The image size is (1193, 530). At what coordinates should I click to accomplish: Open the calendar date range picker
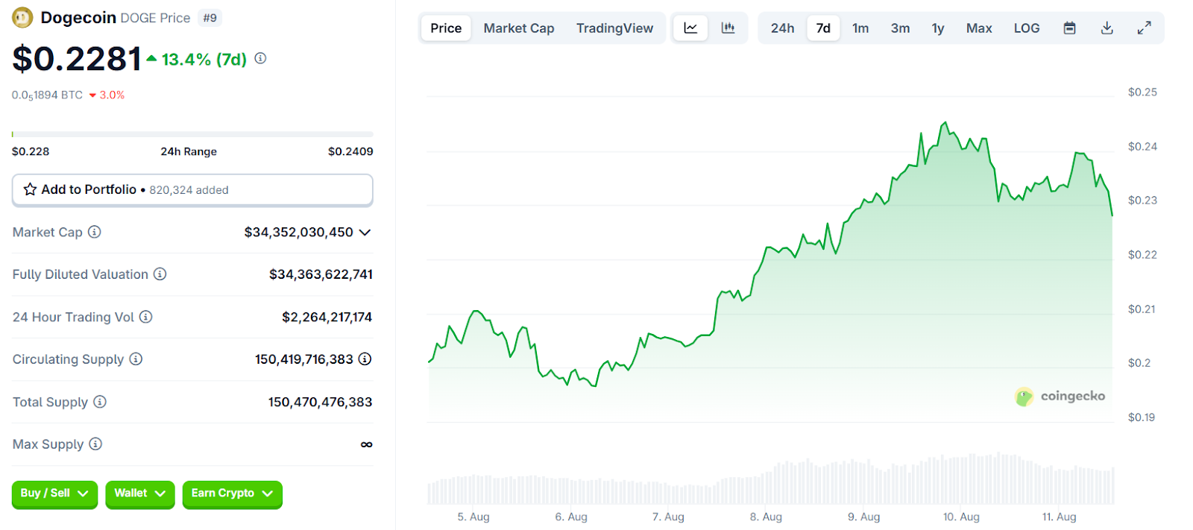click(1069, 28)
